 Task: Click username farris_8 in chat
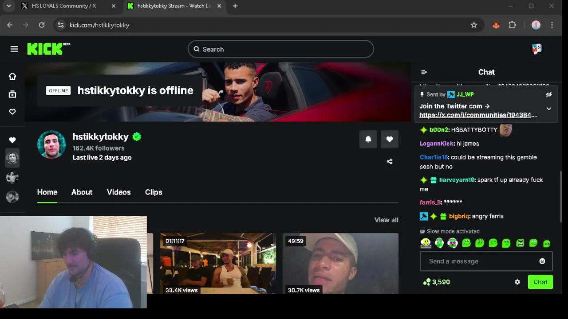(430, 202)
